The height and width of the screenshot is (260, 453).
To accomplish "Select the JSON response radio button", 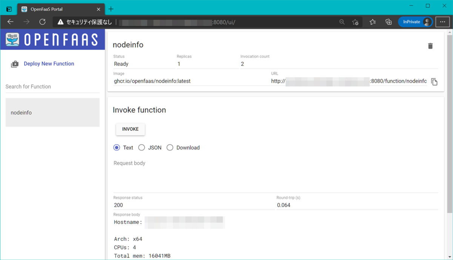I will (142, 148).
